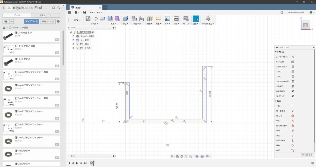Activate the Select tool icon
The image size is (316, 167).
tap(196, 19)
